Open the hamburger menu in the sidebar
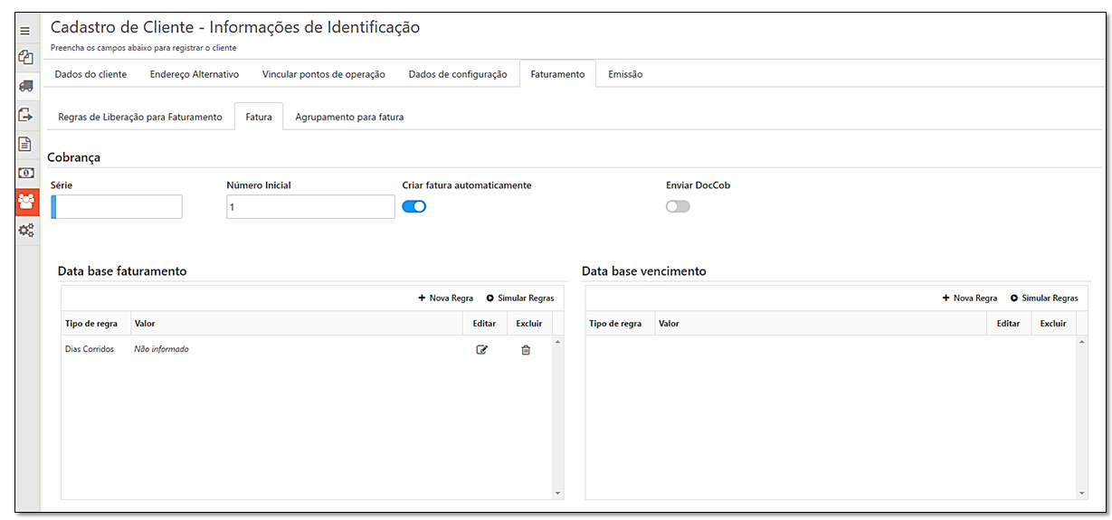1112x520 pixels. tap(25, 31)
